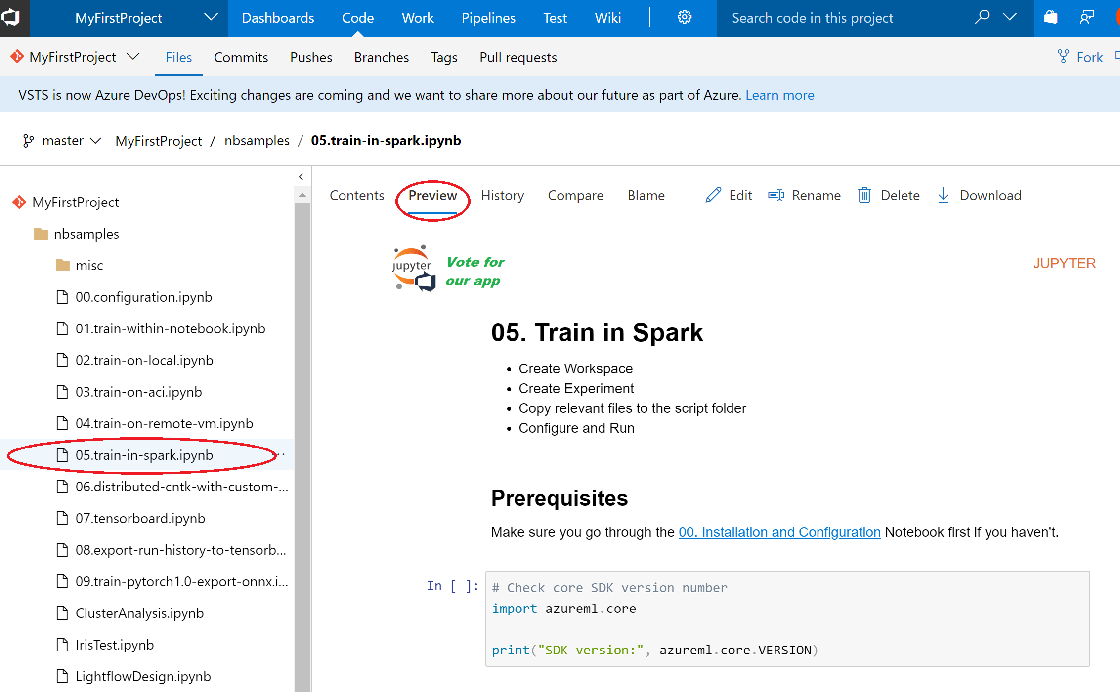Screen dimensions: 1120x692
Task: Open the project settings gear
Action: pos(684,17)
